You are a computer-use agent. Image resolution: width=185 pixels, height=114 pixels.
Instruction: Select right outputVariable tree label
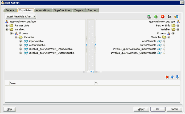[148, 45]
